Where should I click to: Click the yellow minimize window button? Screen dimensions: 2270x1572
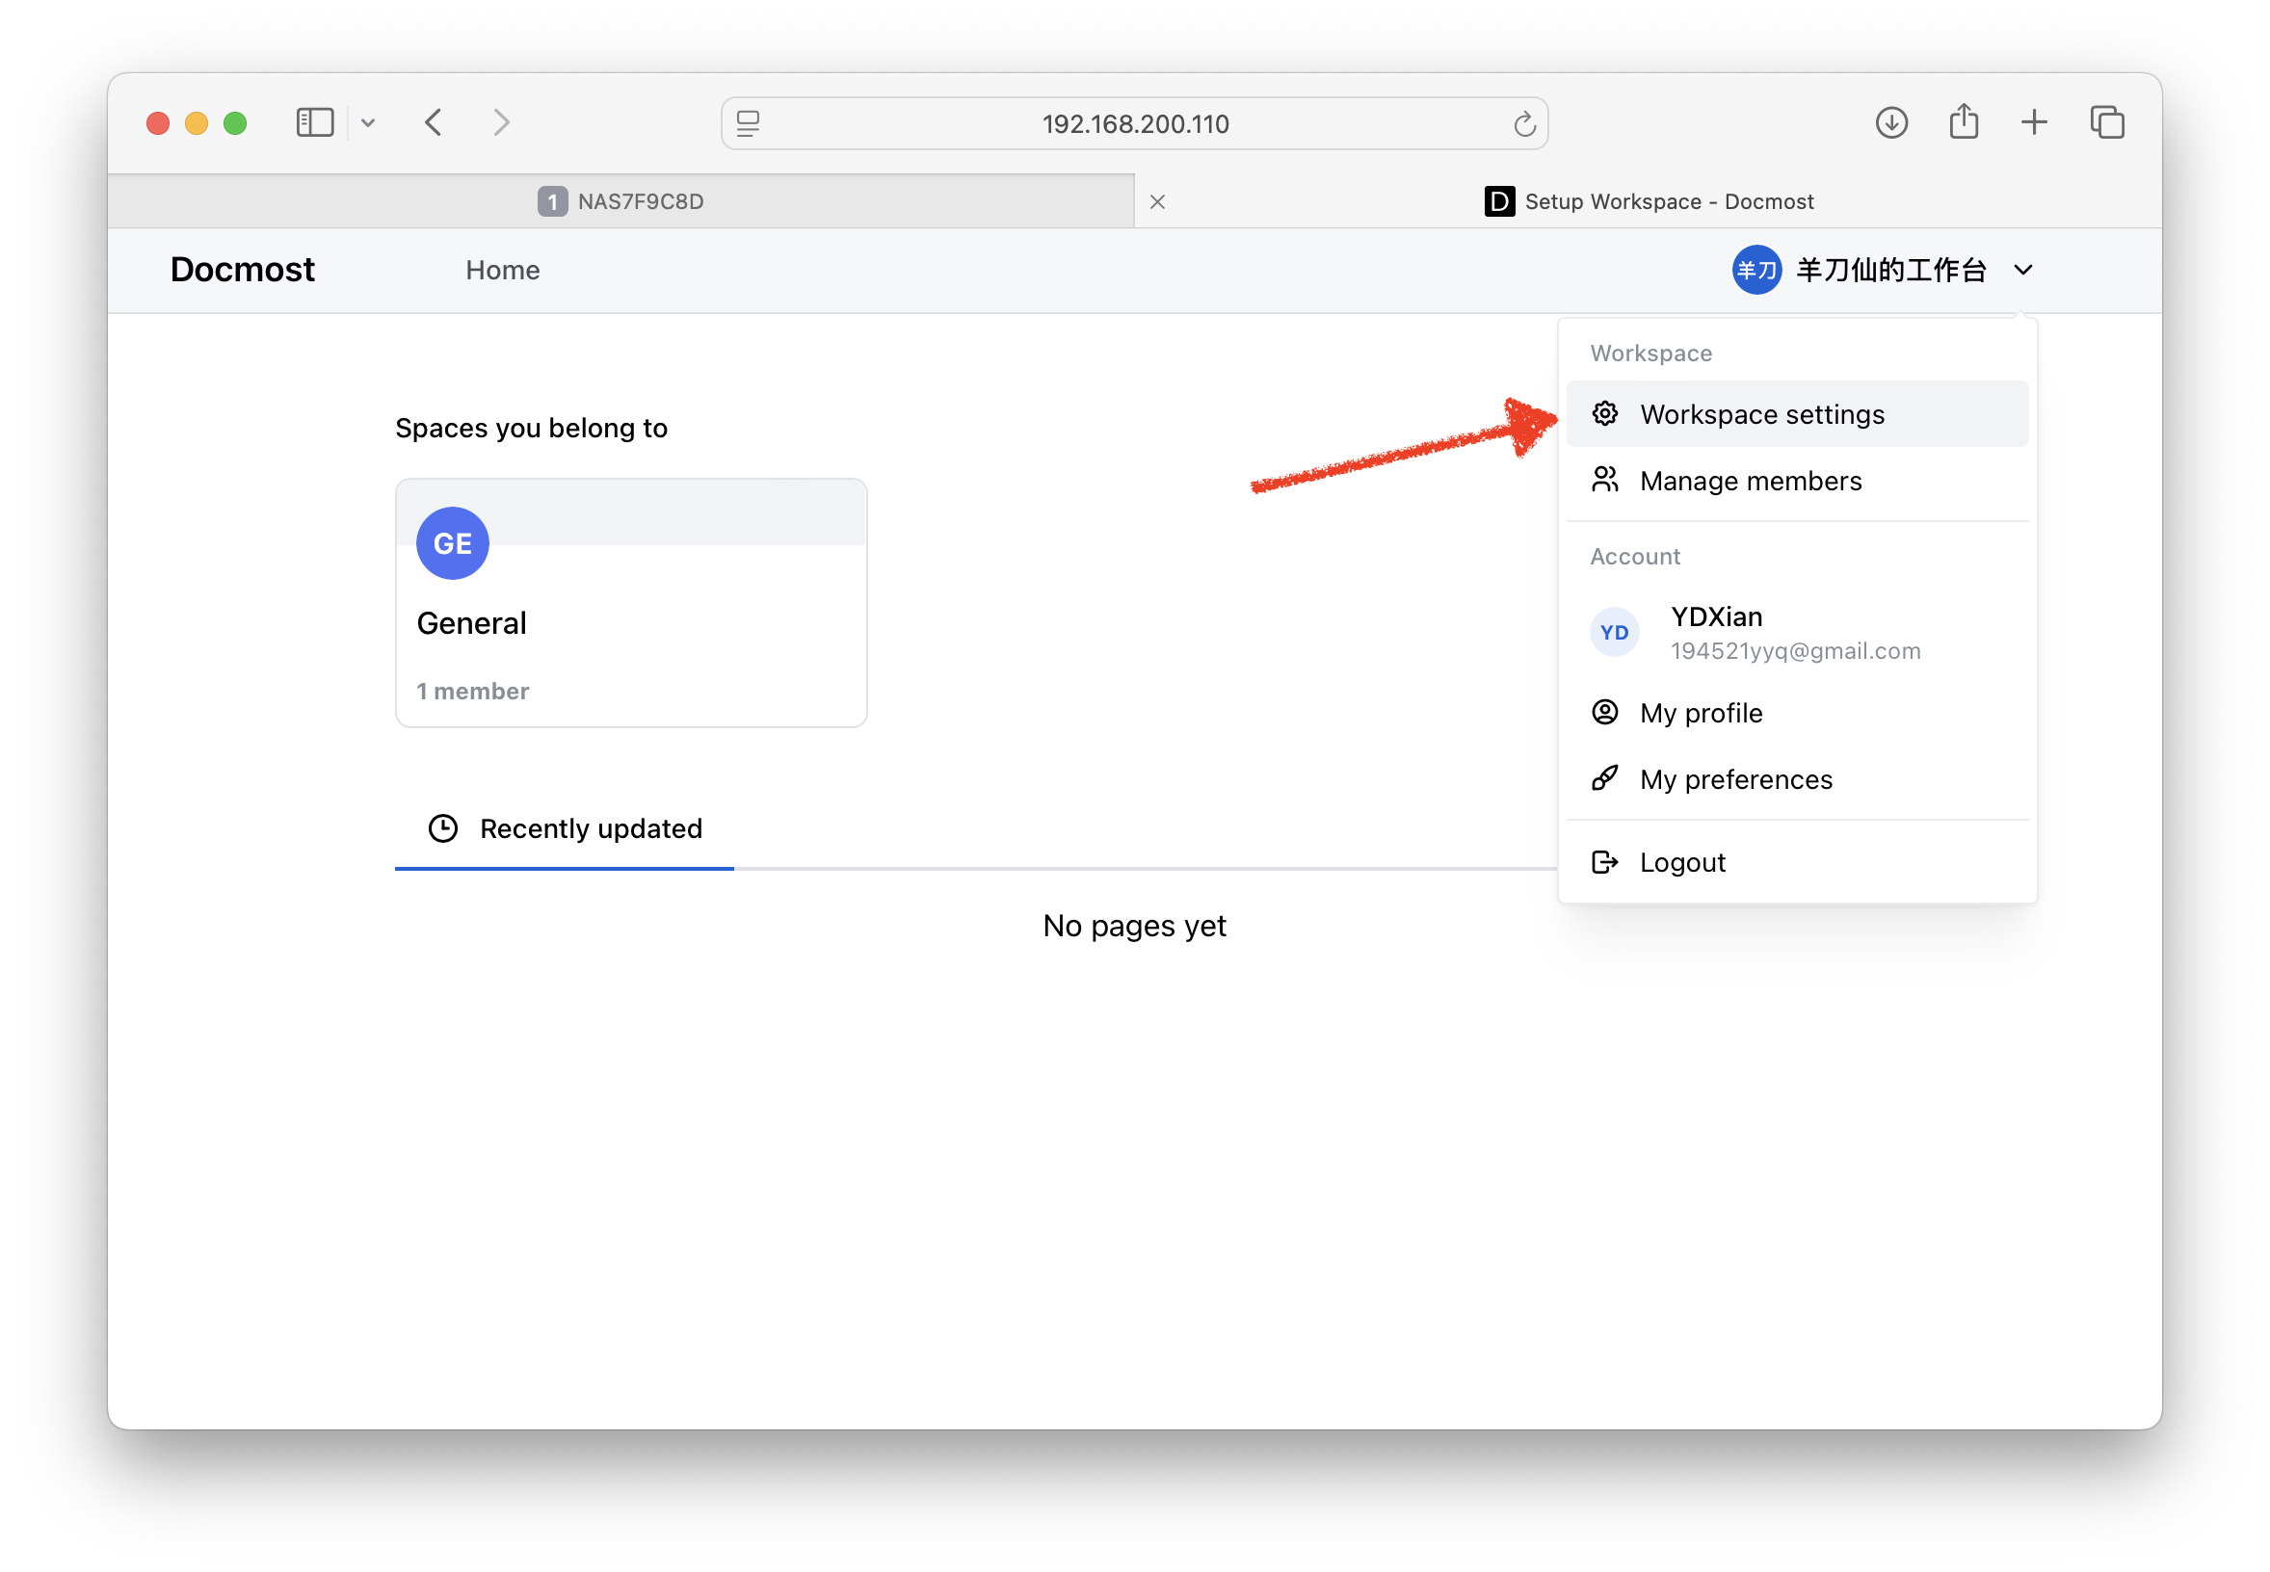[196, 123]
